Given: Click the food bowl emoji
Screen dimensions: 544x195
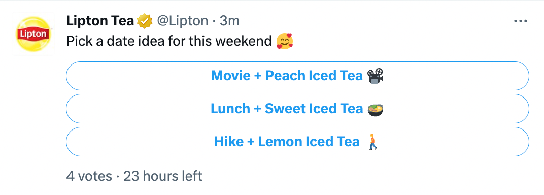Looking at the screenshot, I should coord(376,109).
